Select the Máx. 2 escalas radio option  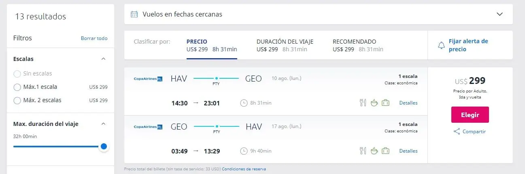(x=17, y=100)
